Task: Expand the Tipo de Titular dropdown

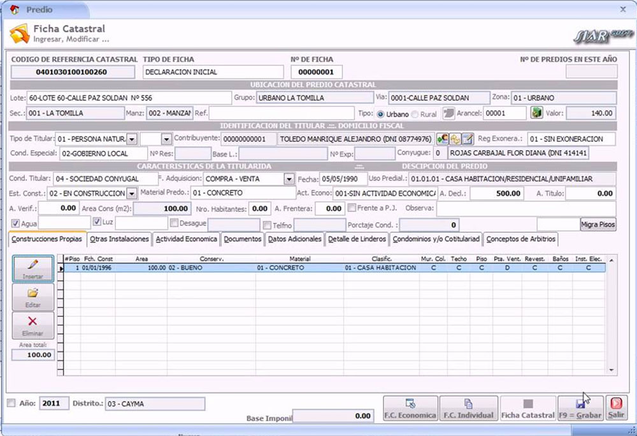Action: pyautogui.click(x=132, y=139)
